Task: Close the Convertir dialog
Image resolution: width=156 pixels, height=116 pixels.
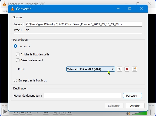Action: click(x=142, y=9)
